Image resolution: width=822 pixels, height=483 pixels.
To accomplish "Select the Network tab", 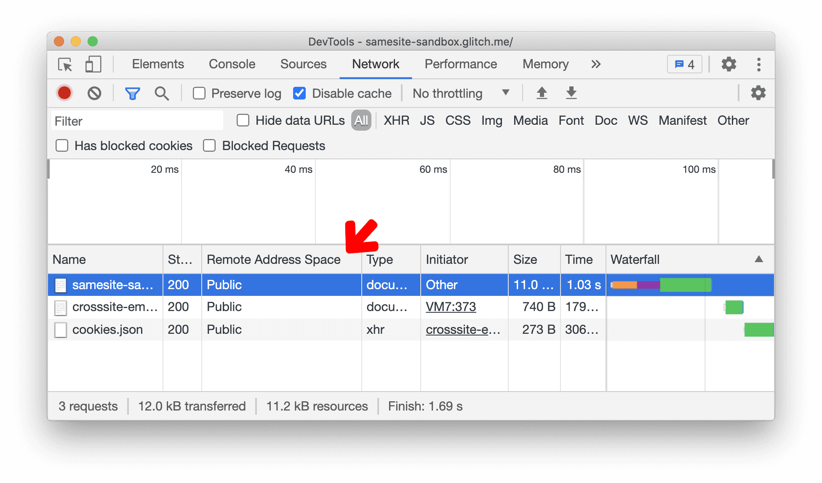I will [x=375, y=64].
